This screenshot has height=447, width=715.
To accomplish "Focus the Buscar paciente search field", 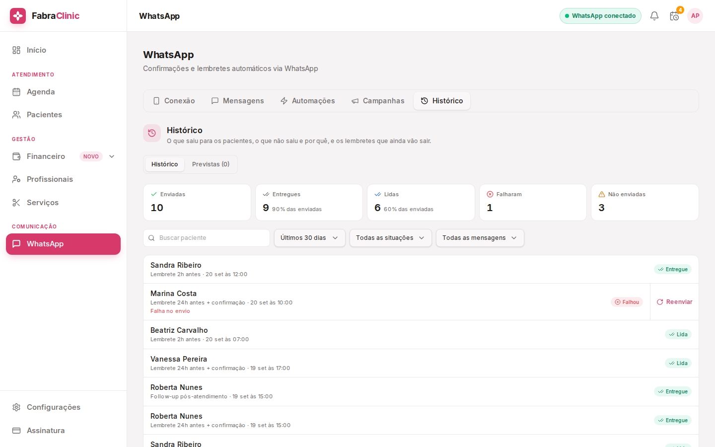I will (x=207, y=238).
